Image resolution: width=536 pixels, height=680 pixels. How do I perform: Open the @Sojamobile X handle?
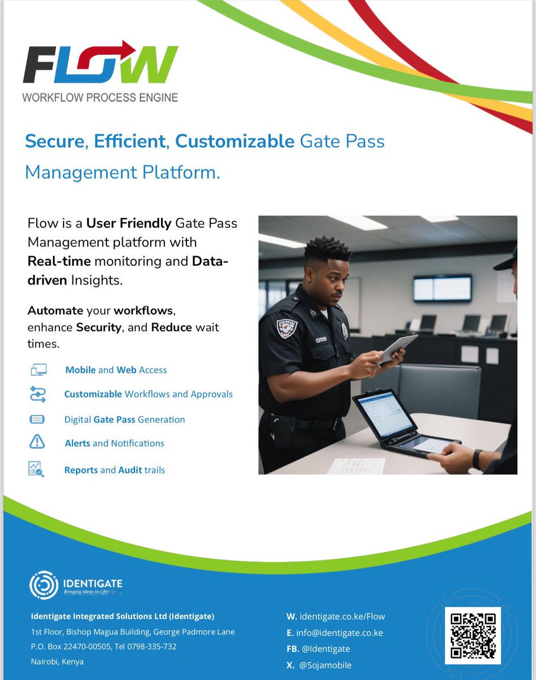[326, 665]
